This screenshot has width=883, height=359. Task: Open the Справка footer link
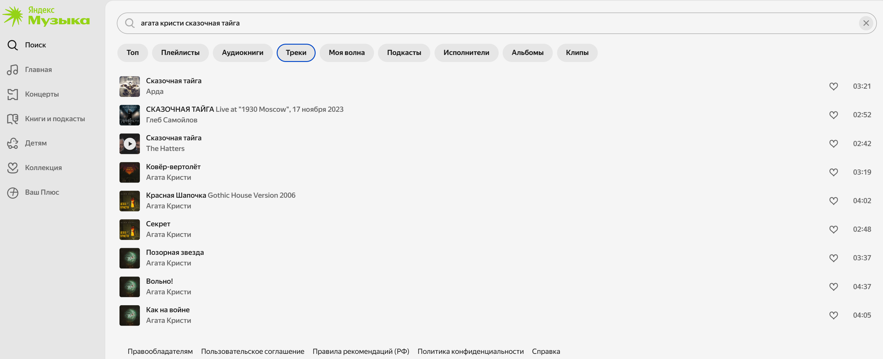pyautogui.click(x=546, y=351)
